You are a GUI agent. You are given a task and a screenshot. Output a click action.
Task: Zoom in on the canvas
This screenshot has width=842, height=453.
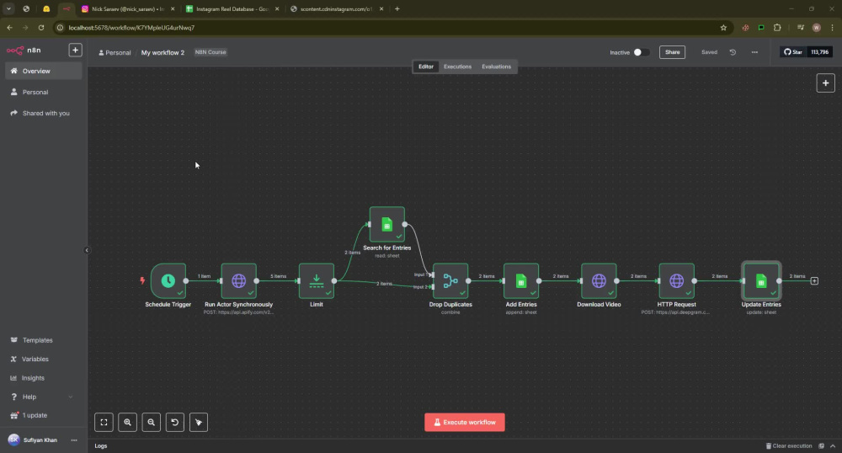(x=127, y=423)
